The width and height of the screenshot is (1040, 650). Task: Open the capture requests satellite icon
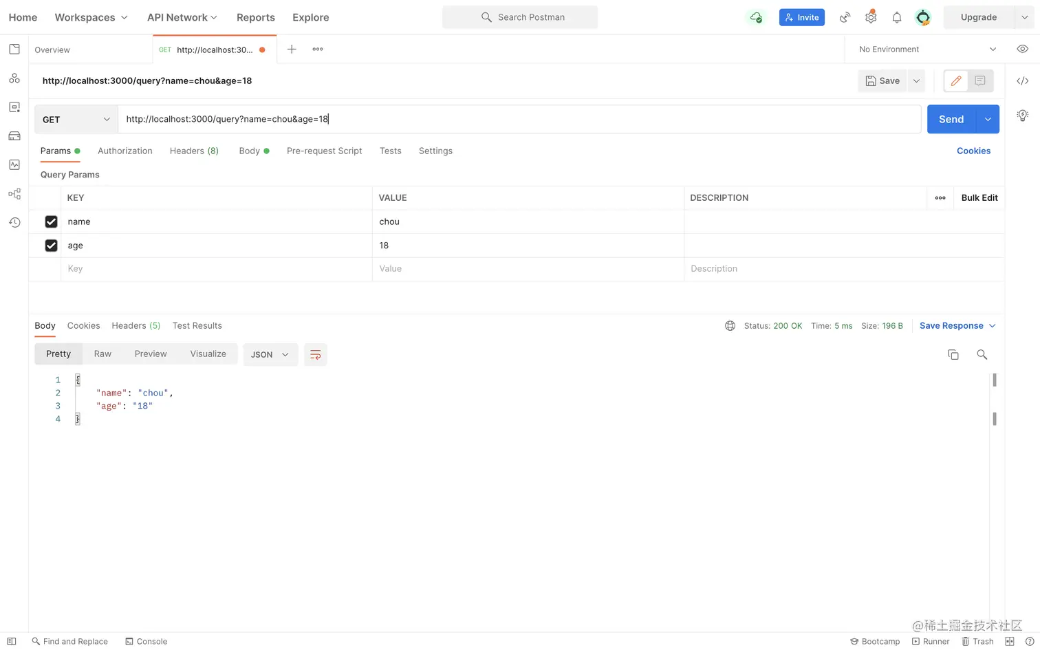click(845, 17)
